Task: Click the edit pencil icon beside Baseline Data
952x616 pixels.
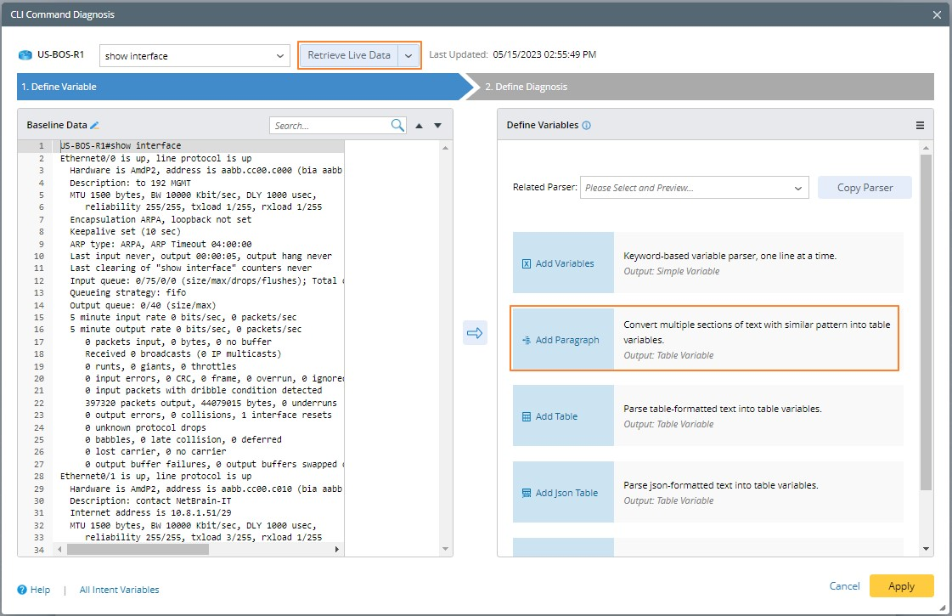Action: pos(95,126)
